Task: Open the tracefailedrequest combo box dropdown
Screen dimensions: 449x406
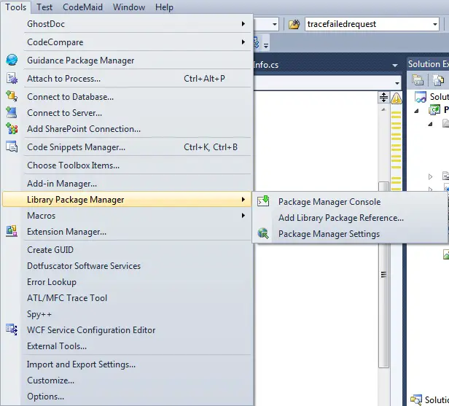Action: point(435,24)
